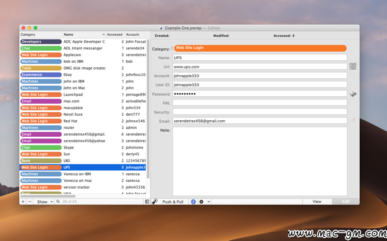Select the Ebay entry
Image resolution: width=387 pixels, height=241 pixels.
83,75
